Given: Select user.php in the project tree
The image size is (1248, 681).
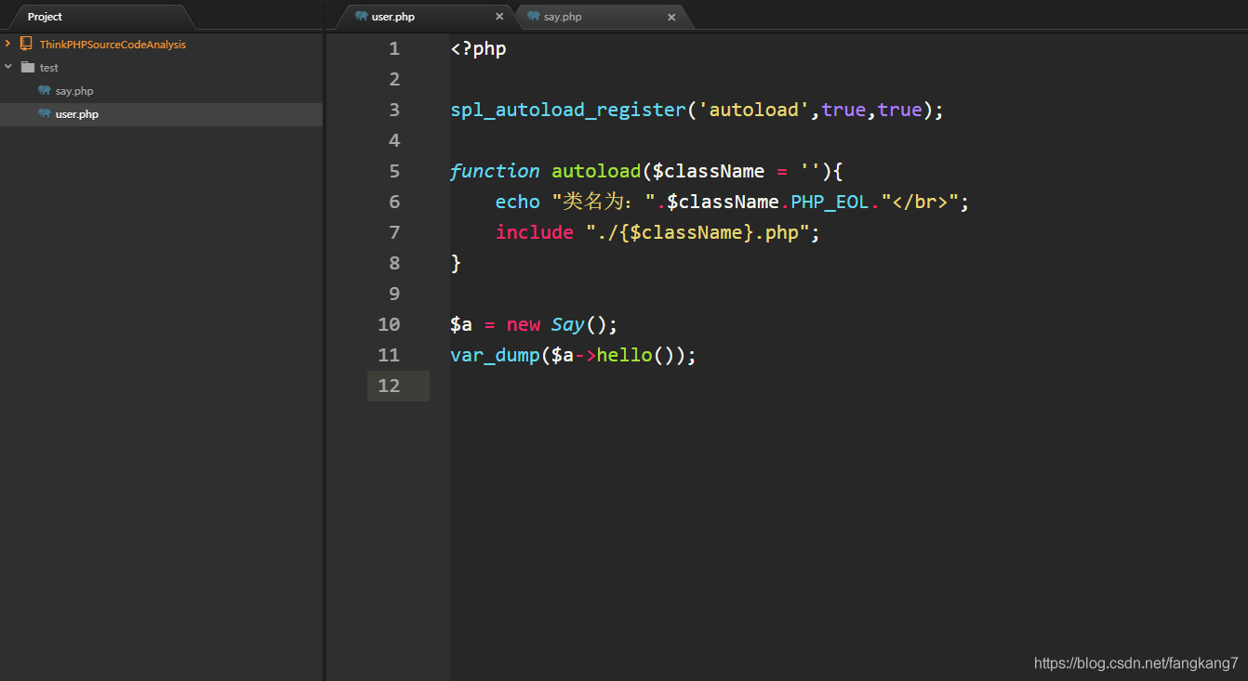Looking at the screenshot, I should (x=76, y=114).
